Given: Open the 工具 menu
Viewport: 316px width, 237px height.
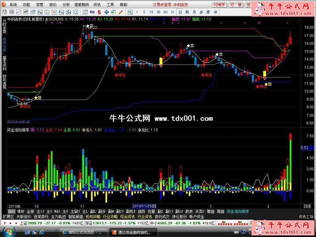Looking at the screenshot, I should pyautogui.click(x=110, y=4).
